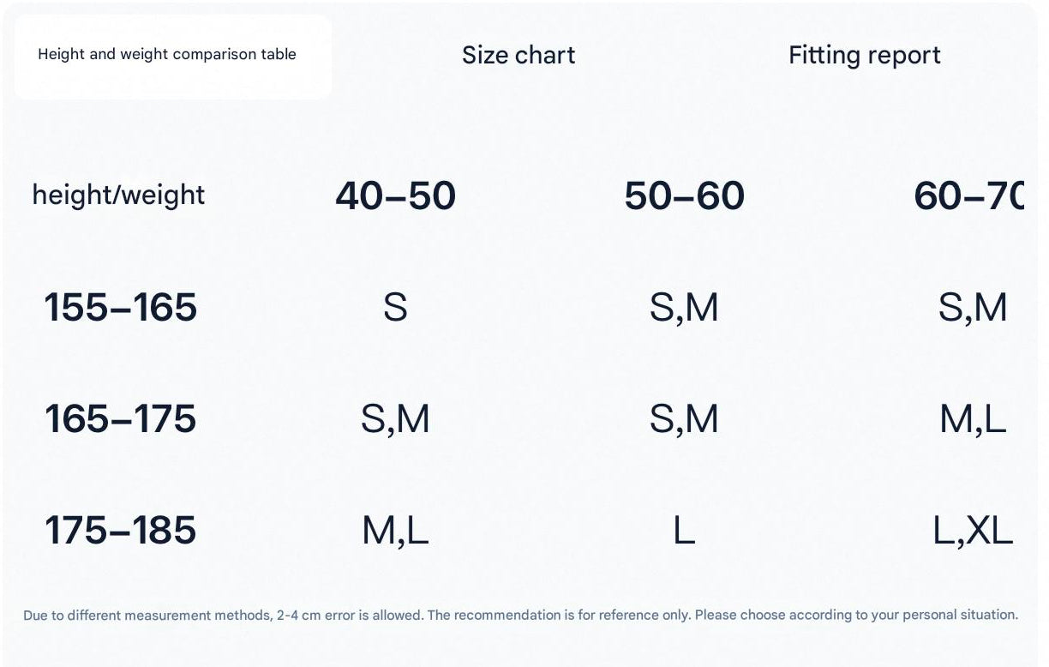Select Height and weight comparison table tab

(x=167, y=55)
